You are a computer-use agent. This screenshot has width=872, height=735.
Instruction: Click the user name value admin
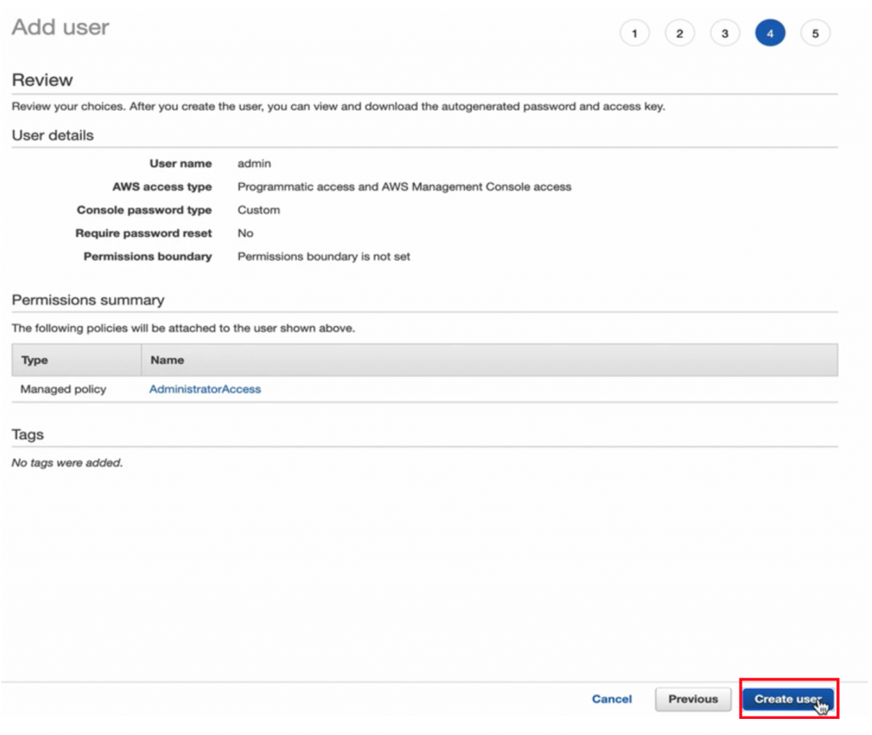[x=254, y=164]
